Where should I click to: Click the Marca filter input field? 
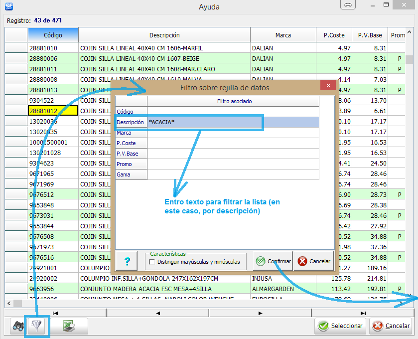coord(233,133)
